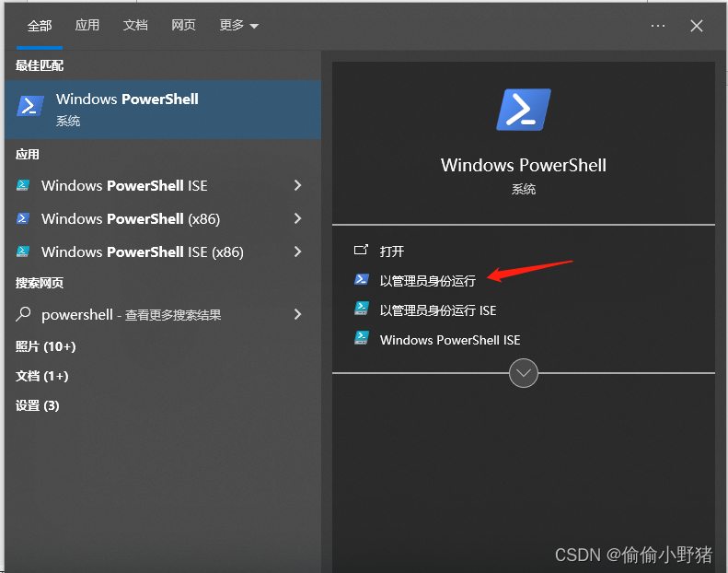The image size is (728, 573).
Task: Click the Windows PowerShell title in details pane
Action: (524, 166)
